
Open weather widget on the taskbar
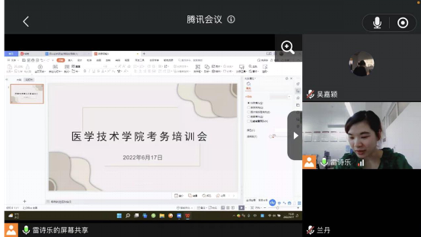point(13,215)
